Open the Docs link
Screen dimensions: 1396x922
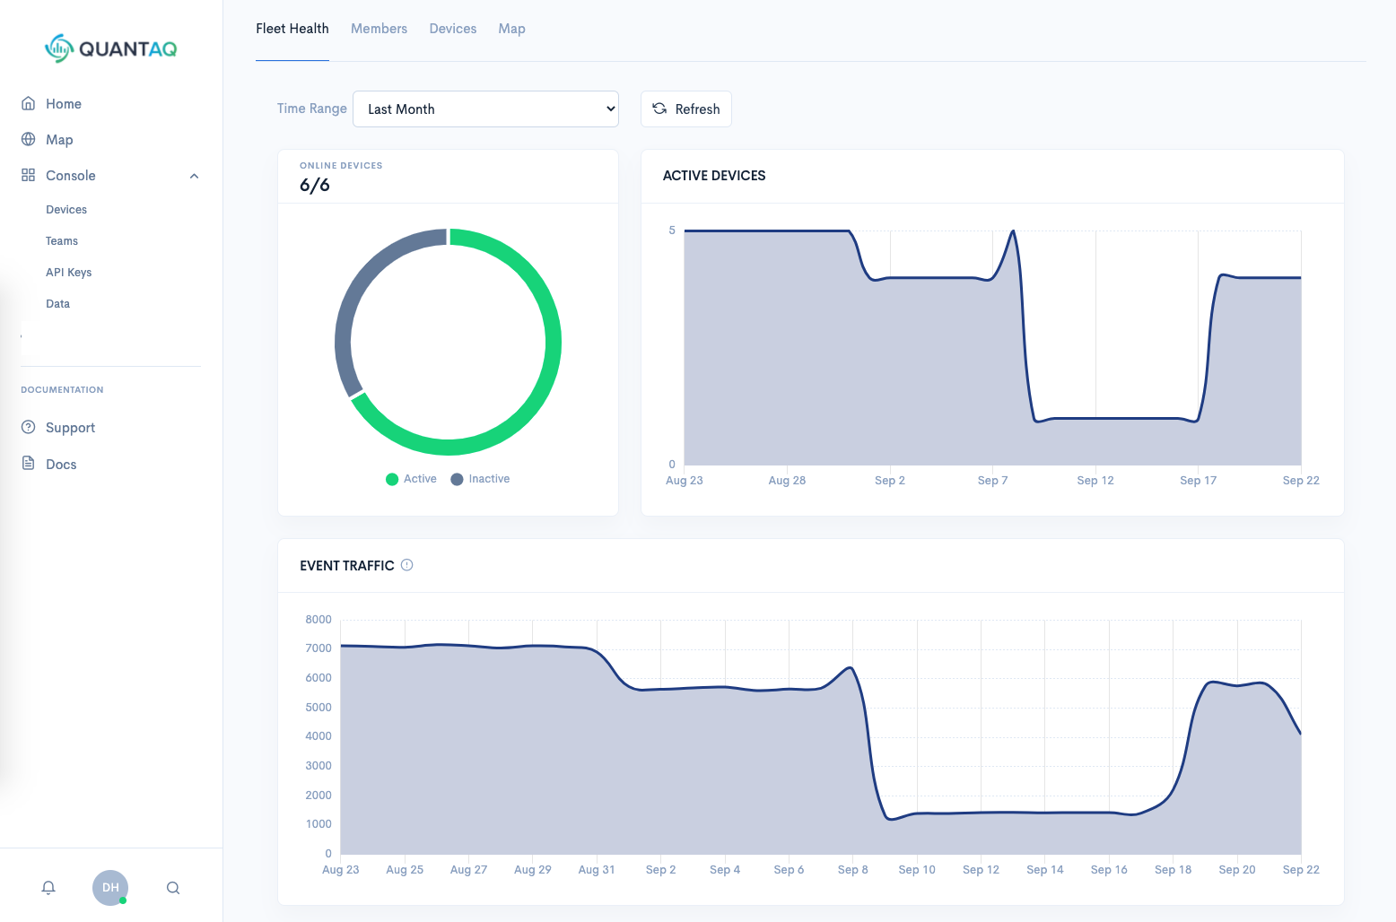pos(61,464)
